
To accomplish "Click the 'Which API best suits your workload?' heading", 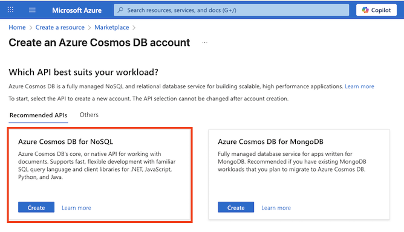I will click(83, 72).
